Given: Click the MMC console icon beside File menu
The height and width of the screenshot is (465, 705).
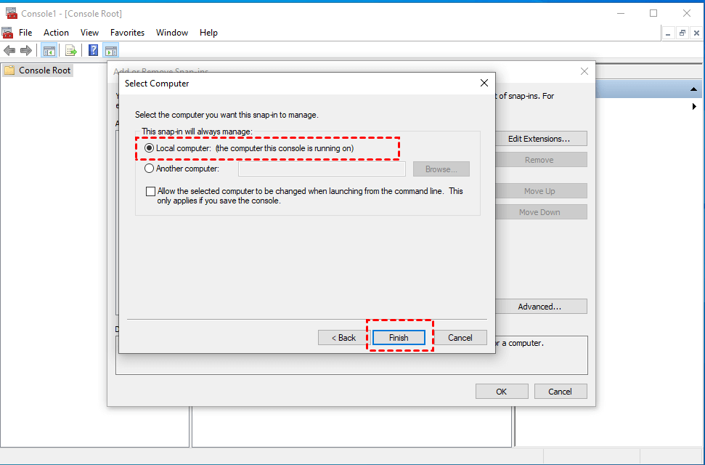Looking at the screenshot, I should [x=7, y=33].
